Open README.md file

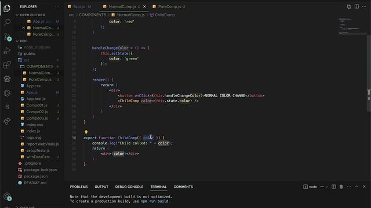click(35, 183)
